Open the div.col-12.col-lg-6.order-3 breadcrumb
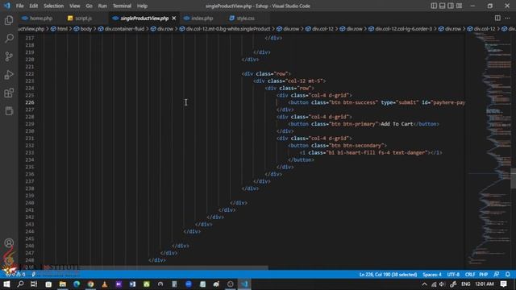This screenshot has height=290, width=516. tap(401, 29)
